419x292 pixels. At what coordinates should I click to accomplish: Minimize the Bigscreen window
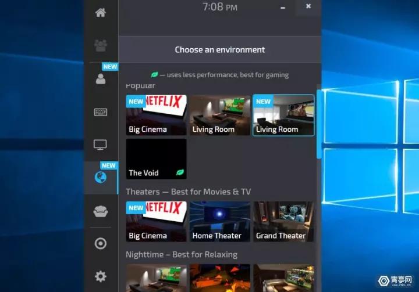coord(283,8)
